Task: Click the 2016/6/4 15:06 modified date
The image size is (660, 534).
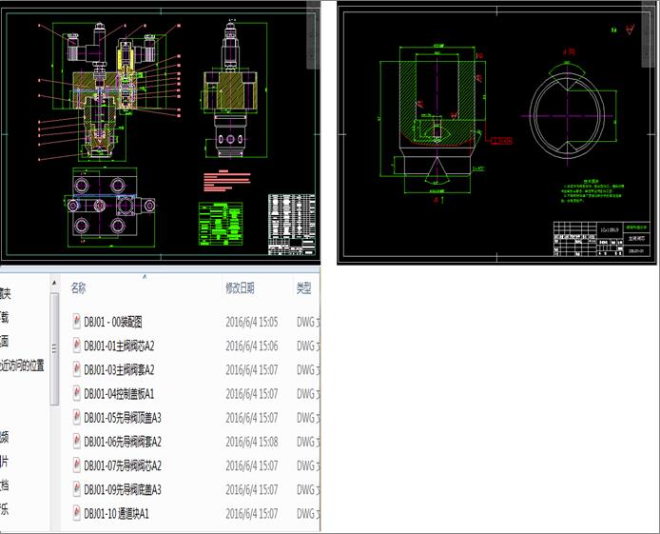Action: click(252, 346)
